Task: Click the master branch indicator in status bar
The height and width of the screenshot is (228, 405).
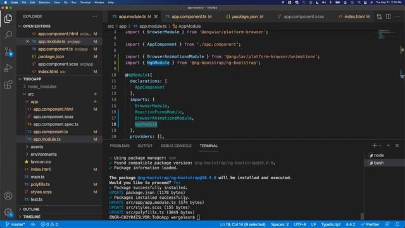Action: click(x=15, y=224)
